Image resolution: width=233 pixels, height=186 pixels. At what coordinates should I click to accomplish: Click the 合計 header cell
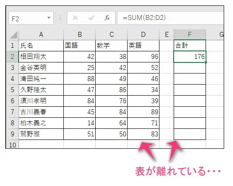pyautogui.click(x=190, y=46)
